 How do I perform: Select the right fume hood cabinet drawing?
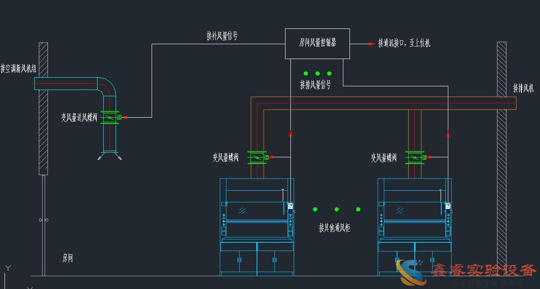coord(414,227)
